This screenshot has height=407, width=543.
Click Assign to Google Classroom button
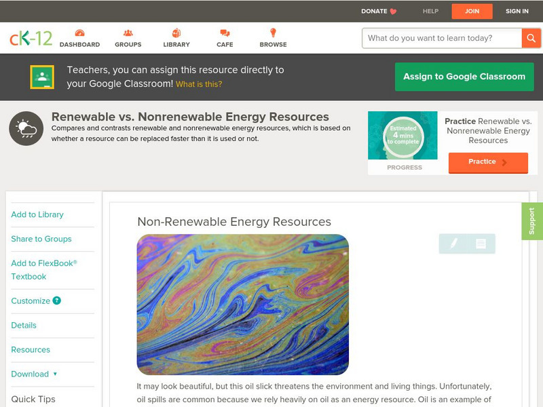464,77
